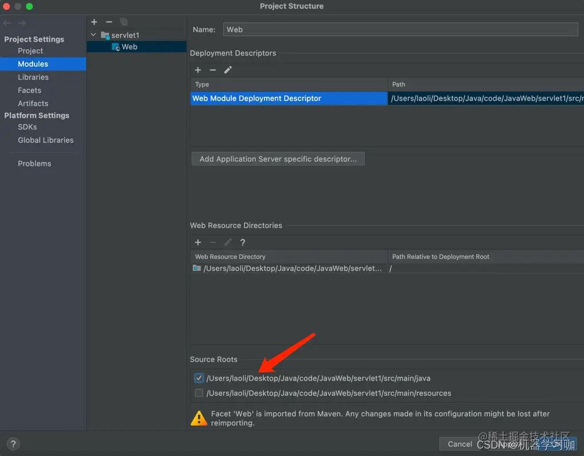584x456 pixels.
Task: Click the Maven import warning icon
Action: click(x=199, y=418)
